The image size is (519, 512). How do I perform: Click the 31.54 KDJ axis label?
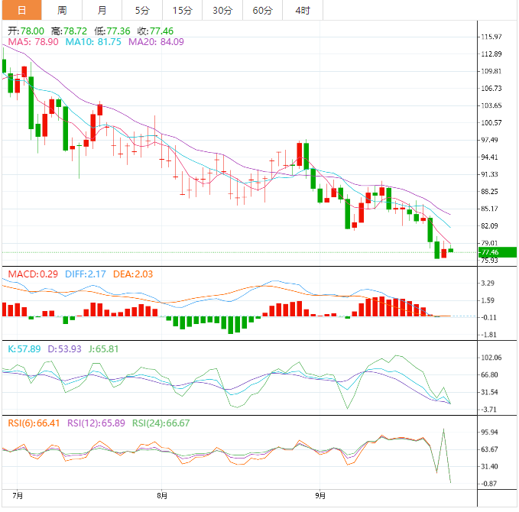(489, 392)
